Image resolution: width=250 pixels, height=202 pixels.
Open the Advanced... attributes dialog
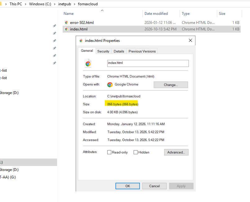[176, 152]
